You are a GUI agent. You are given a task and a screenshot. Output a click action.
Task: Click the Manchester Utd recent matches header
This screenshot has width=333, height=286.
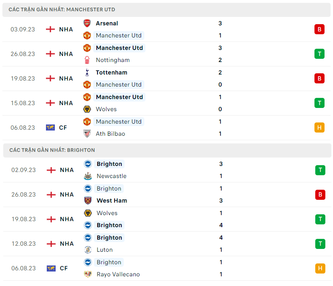click(62, 9)
